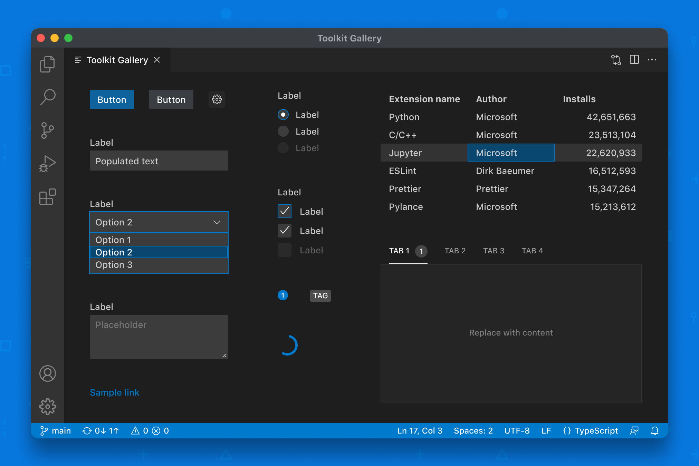Expand the Label dropdown showing Option 2

158,222
